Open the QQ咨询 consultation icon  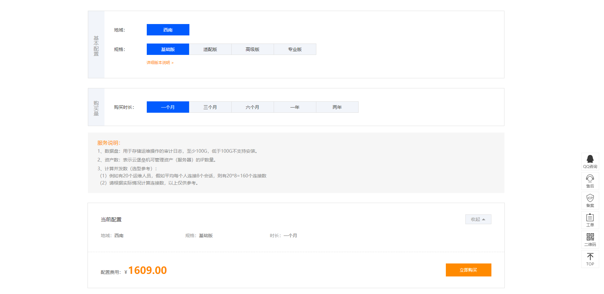(590, 161)
